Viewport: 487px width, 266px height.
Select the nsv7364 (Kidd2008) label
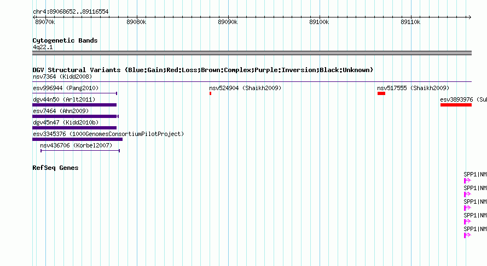point(62,76)
